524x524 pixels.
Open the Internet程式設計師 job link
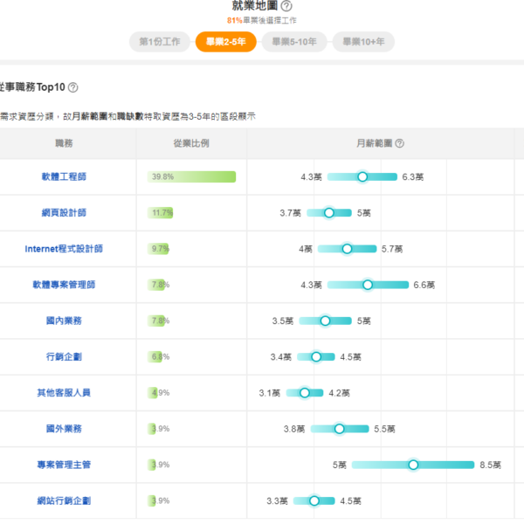64,249
